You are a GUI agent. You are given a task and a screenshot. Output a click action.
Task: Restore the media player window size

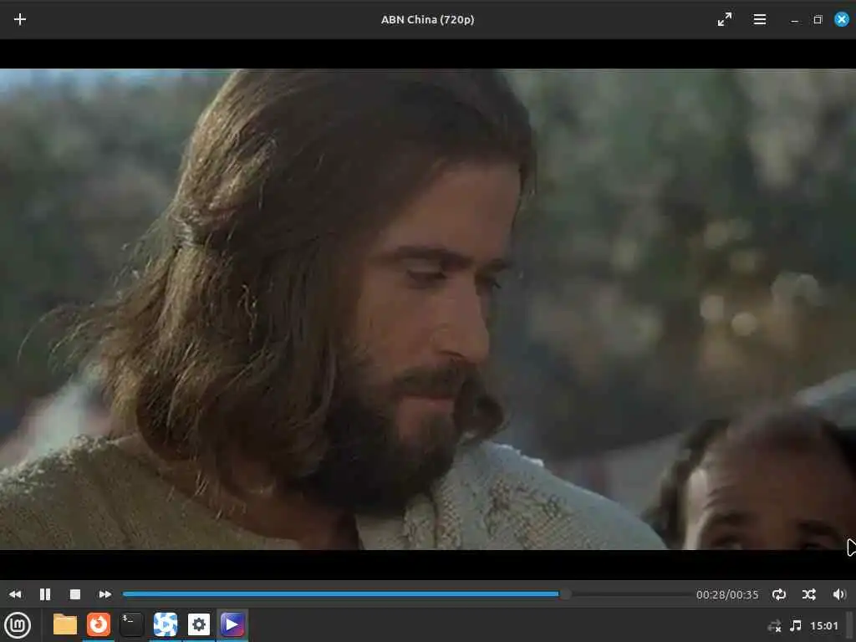[818, 20]
